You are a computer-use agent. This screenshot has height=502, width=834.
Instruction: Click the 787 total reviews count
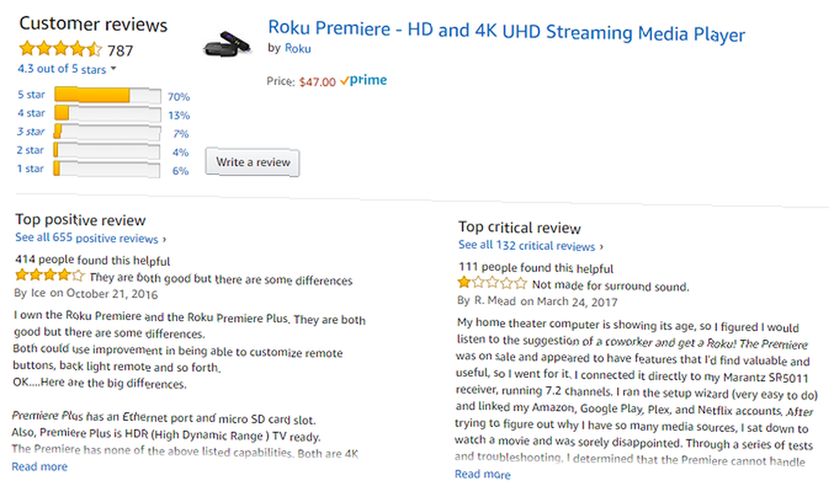click(120, 50)
